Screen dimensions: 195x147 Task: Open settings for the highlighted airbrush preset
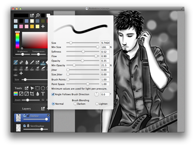(43, 63)
